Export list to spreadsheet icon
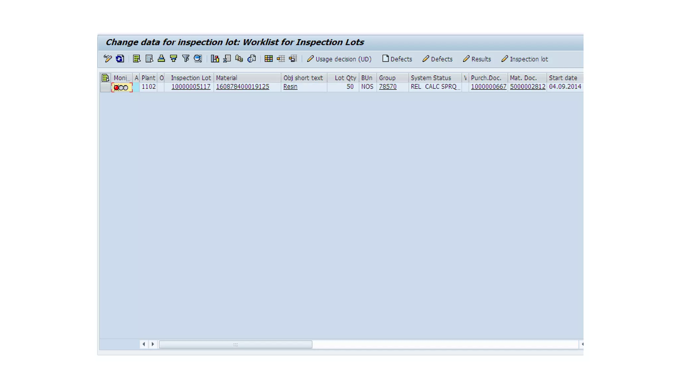Screen dimensions: 680x389 [227, 59]
